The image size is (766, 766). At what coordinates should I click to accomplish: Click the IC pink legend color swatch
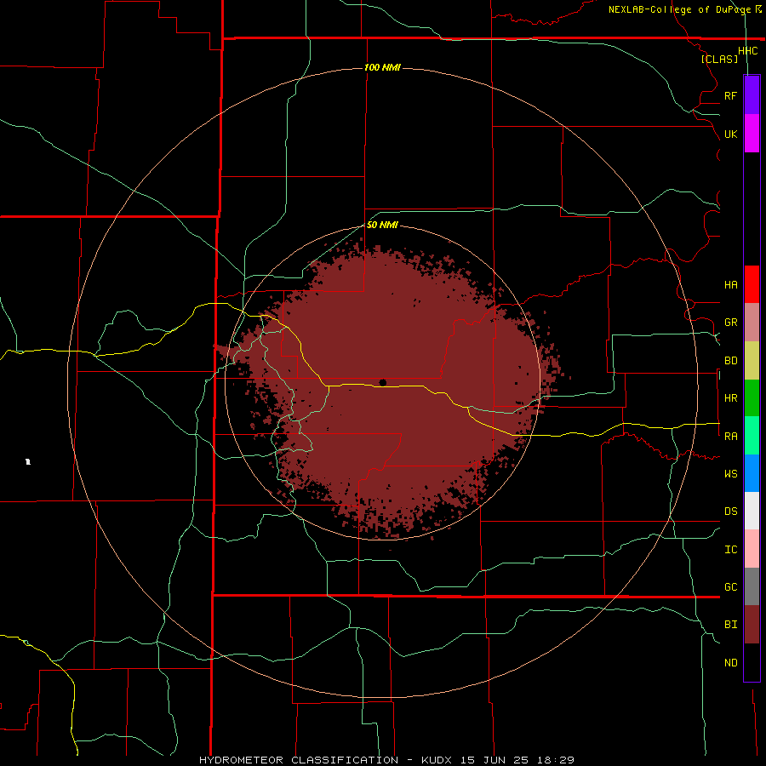(x=752, y=549)
